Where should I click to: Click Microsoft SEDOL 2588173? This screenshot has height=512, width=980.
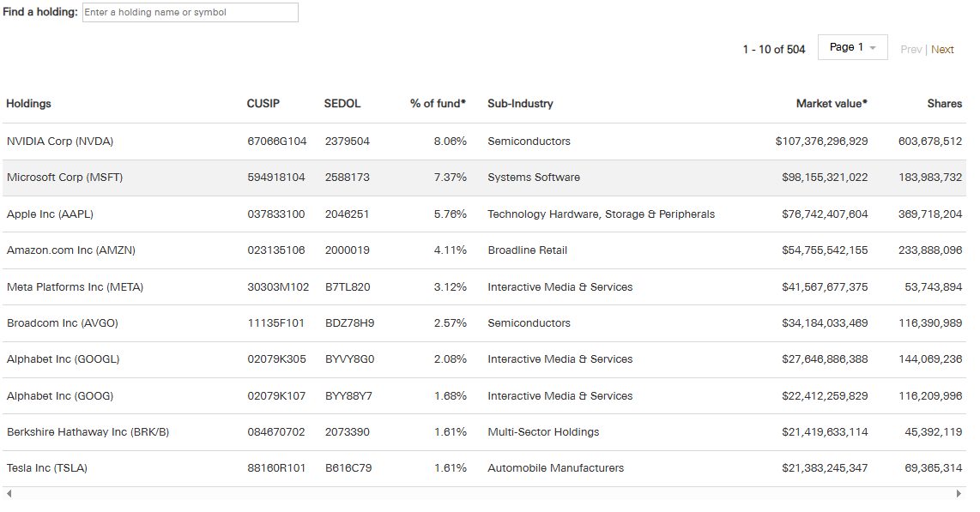click(x=348, y=178)
